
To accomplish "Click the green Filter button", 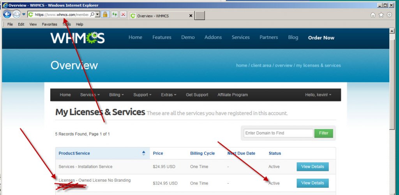I will click(x=324, y=133).
